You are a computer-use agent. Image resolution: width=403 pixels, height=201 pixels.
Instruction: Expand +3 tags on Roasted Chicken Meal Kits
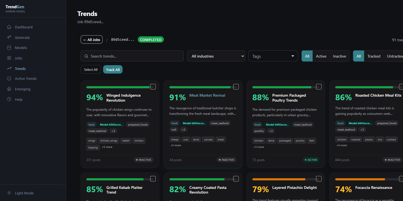(362, 129)
